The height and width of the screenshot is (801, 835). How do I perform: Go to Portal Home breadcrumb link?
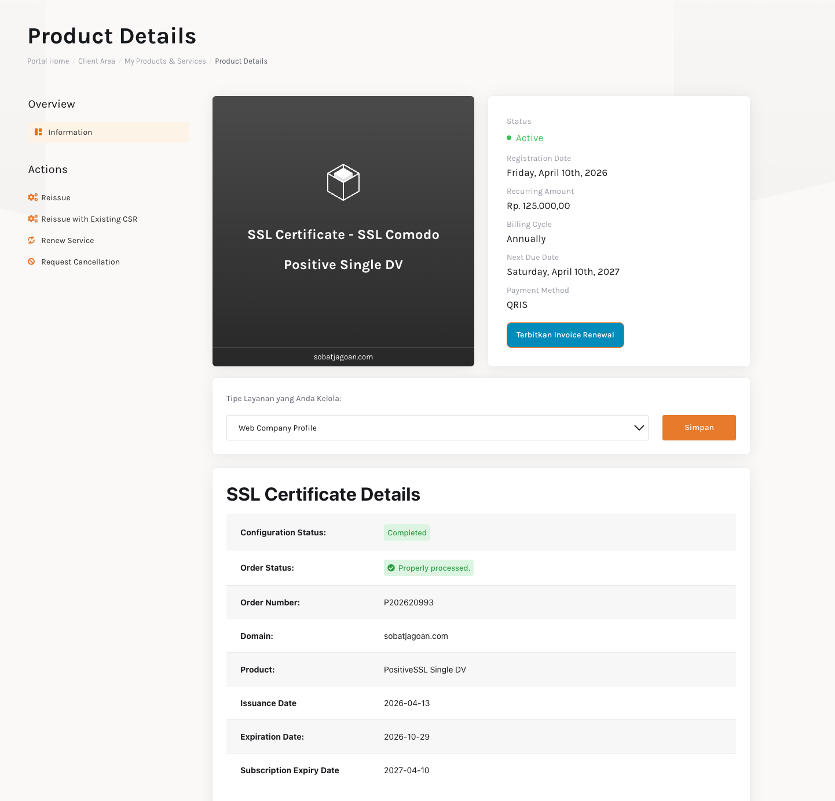coord(48,61)
